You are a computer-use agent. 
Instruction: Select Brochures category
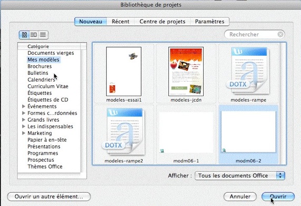(39, 66)
